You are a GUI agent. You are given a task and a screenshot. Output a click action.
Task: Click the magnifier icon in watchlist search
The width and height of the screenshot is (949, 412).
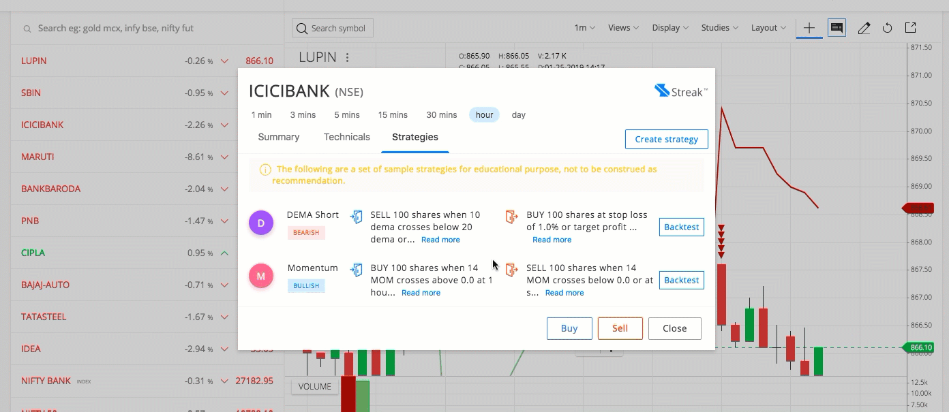click(27, 29)
